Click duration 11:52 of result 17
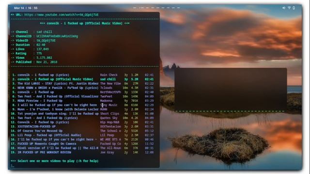The height and width of the screenshot is (174, 310). [x=149, y=144]
